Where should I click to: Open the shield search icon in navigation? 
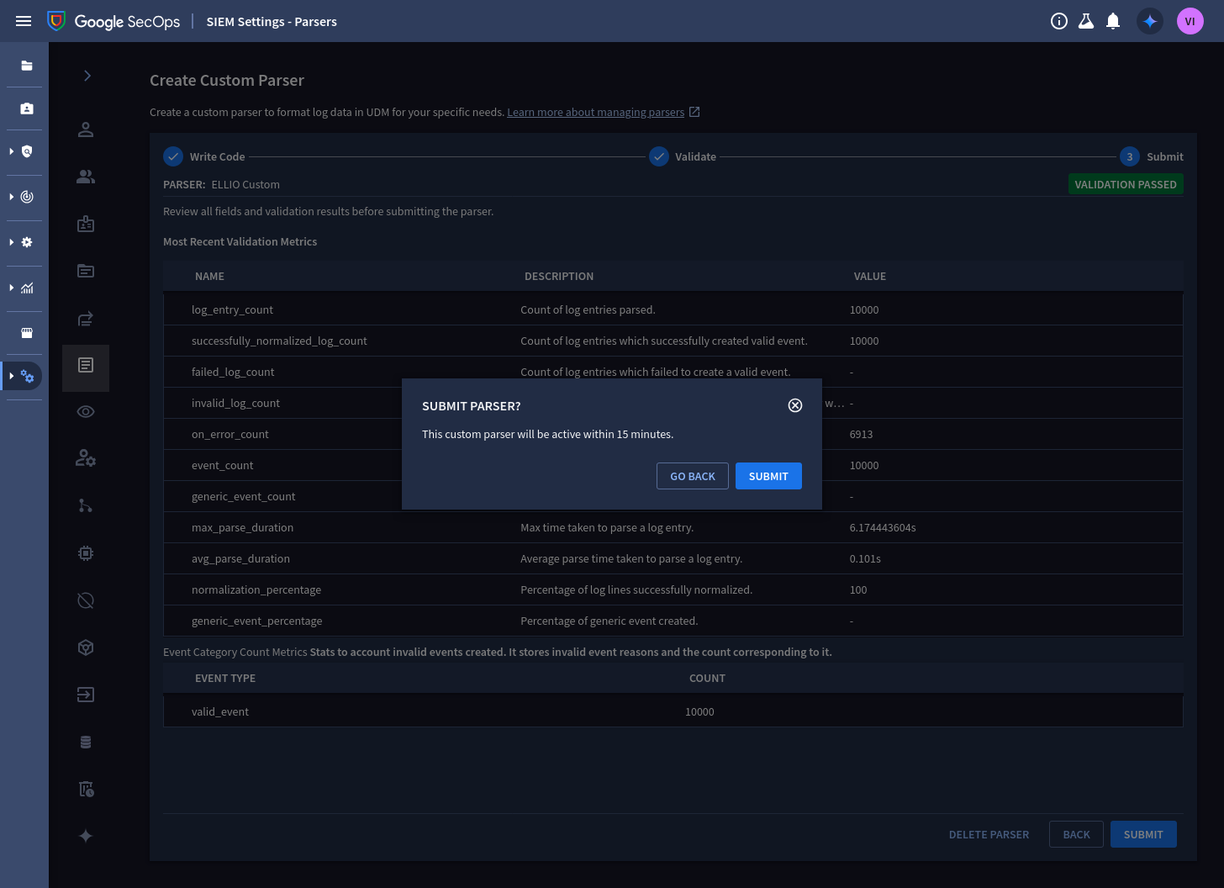pos(27,151)
